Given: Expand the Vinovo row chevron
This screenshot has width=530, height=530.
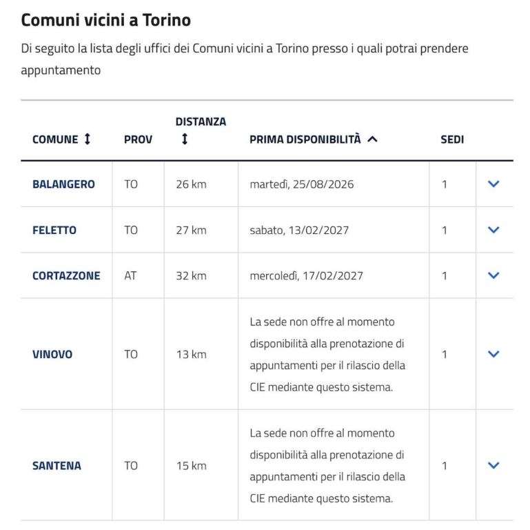Looking at the screenshot, I should pos(493,354).
